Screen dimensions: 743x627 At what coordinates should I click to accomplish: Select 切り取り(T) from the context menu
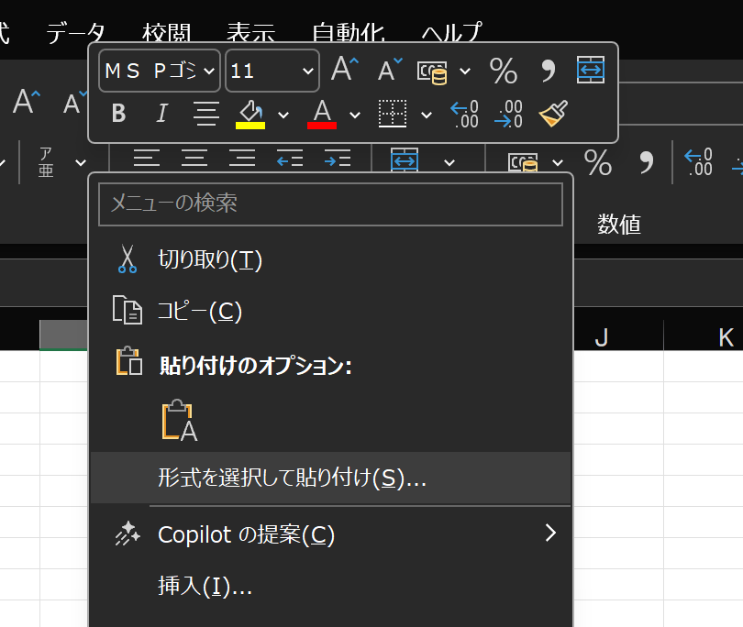click(x=210, y=260)
